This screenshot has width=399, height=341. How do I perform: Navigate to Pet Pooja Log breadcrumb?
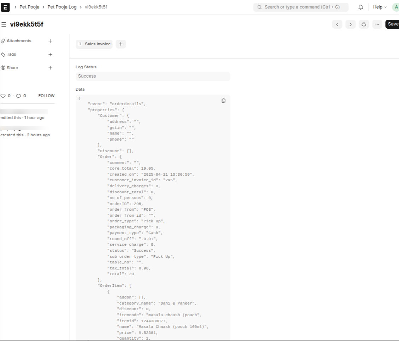coord(62,7)
